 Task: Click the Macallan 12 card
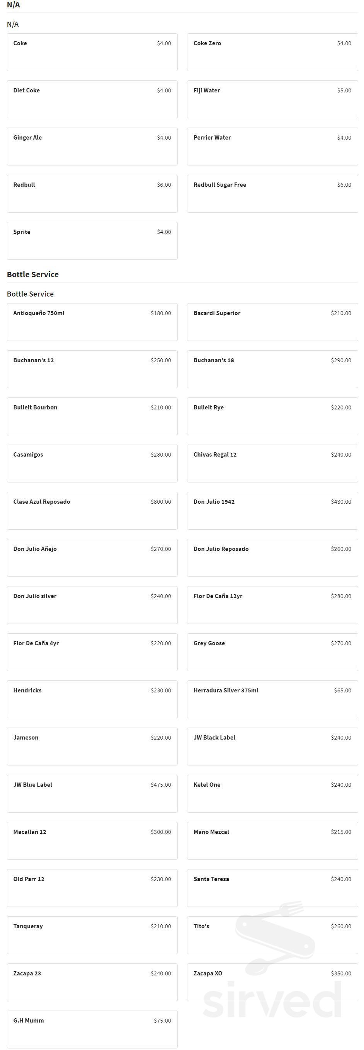coord(92,841)
